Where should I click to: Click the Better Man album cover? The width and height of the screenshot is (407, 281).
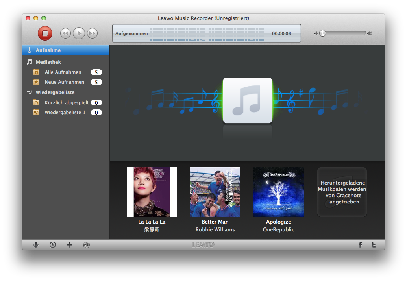(x=215, y=192)
